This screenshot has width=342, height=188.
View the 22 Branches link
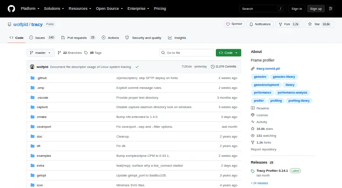click(x=70, y=53)
